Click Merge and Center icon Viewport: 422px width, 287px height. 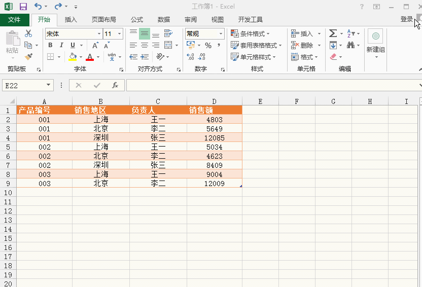pyautogui.click(x=168, y=45)
